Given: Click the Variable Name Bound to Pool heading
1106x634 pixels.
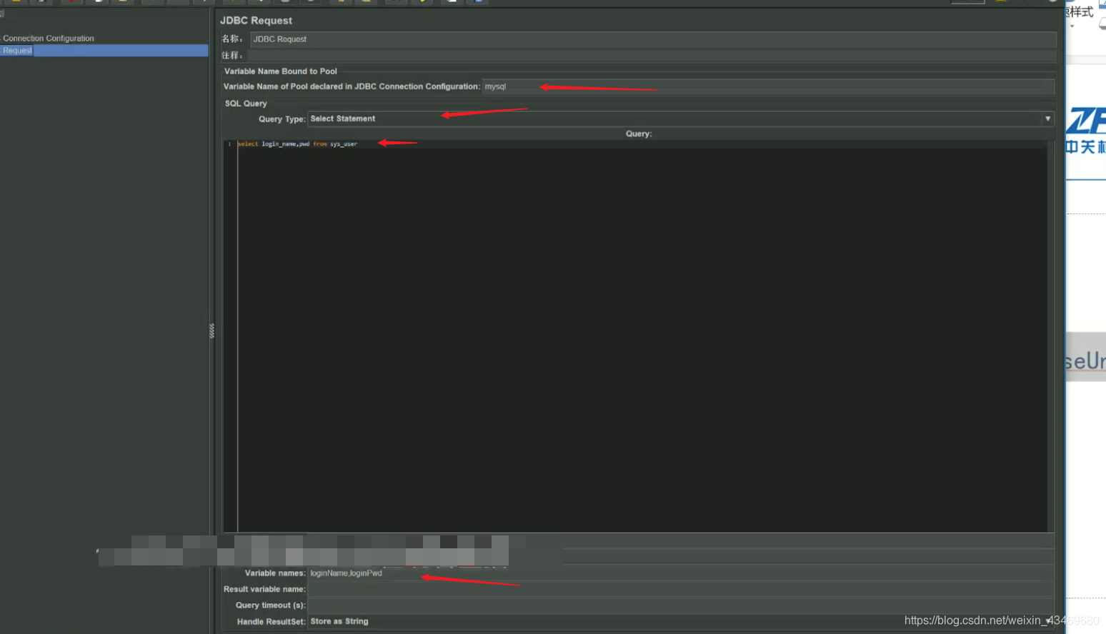Looking at the screenshot, I should click(x=280, y=71).
